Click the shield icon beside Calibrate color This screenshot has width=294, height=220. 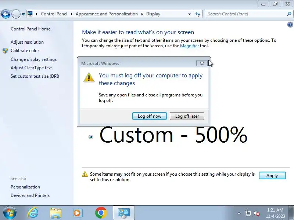click(5, 51)
